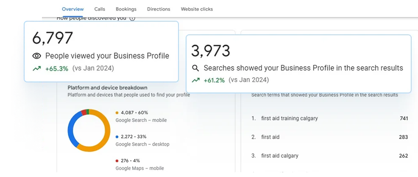
Task: Open the Calls tab
Action: (x=100, y=9)
